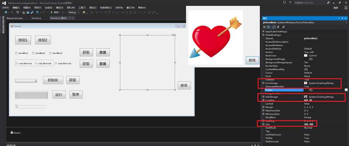This screenshot has width=349, height=146.
Task: Switch to the Form1.cs code tab
Action: pos(37,18)
